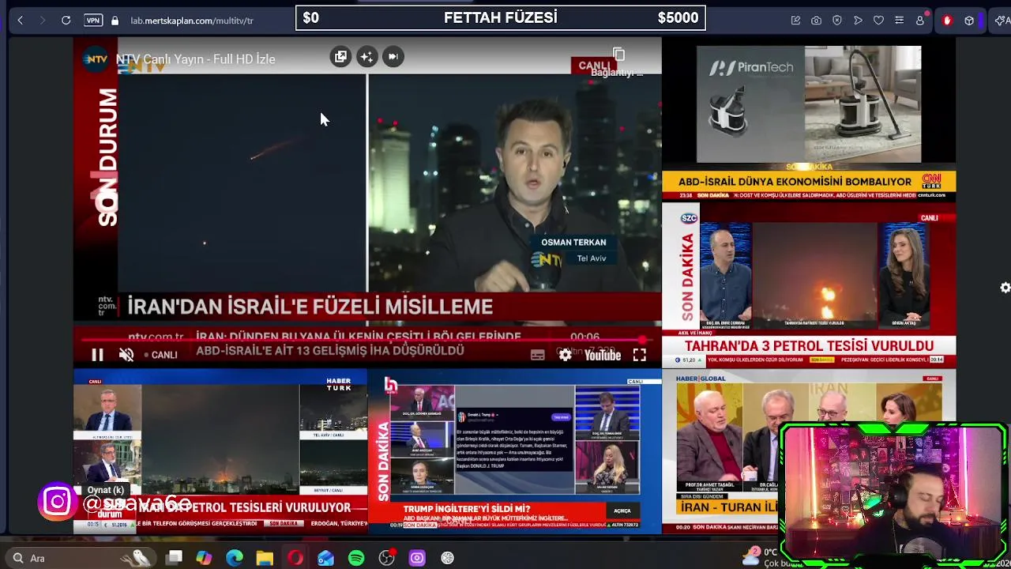Toggle the browser VPN badge
Image resolution: width=1011 pixels, height=569 pixels.
pyautogui.click(x=93, y=21)
